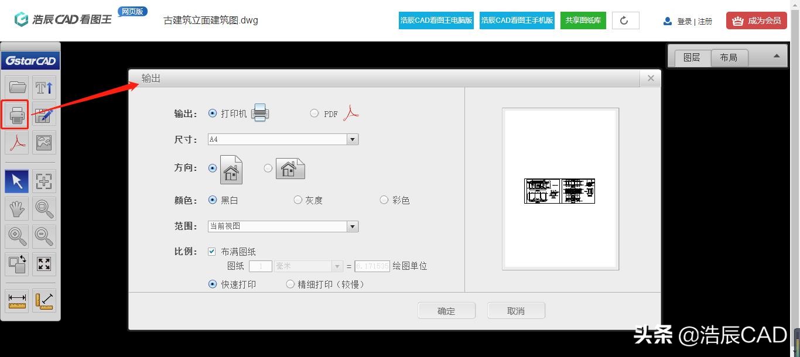Expand the 当前视图 print range dropdown

[x=352, y=226]
